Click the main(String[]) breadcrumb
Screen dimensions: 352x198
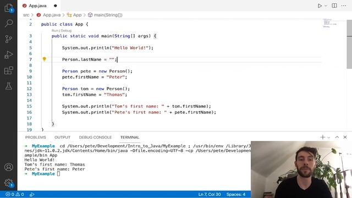pos(108,15)
